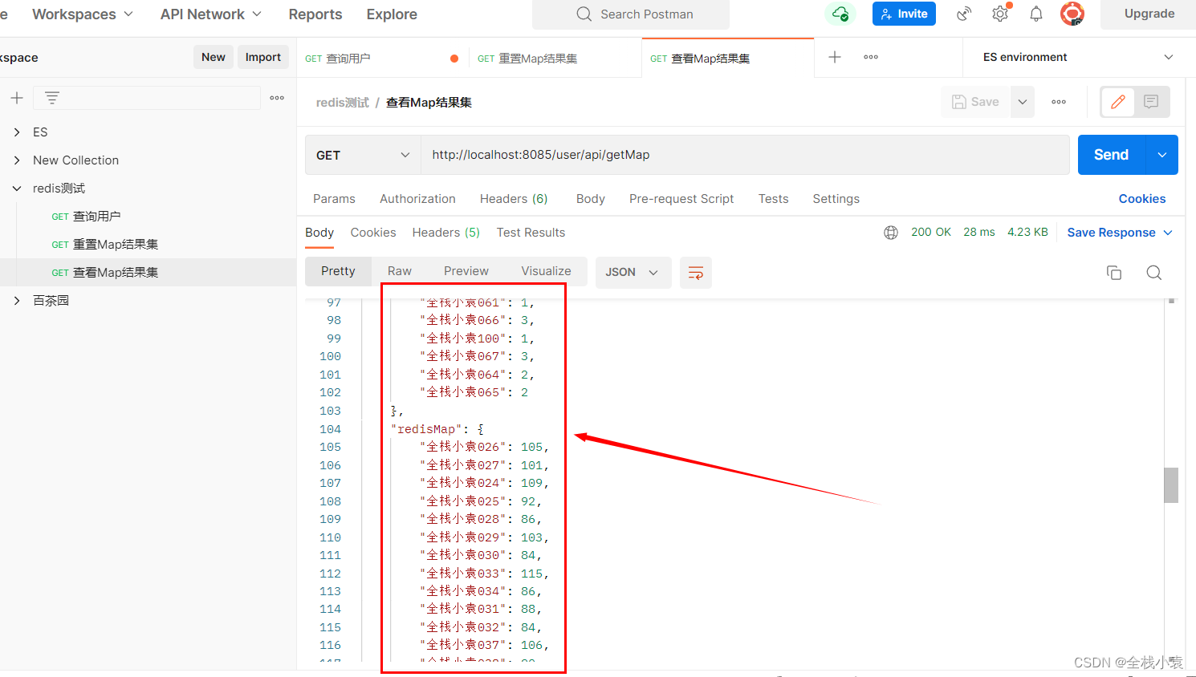1196x677 pixels.
Task: Click the Upgrade button
Action: click(x=1149, y=14)
